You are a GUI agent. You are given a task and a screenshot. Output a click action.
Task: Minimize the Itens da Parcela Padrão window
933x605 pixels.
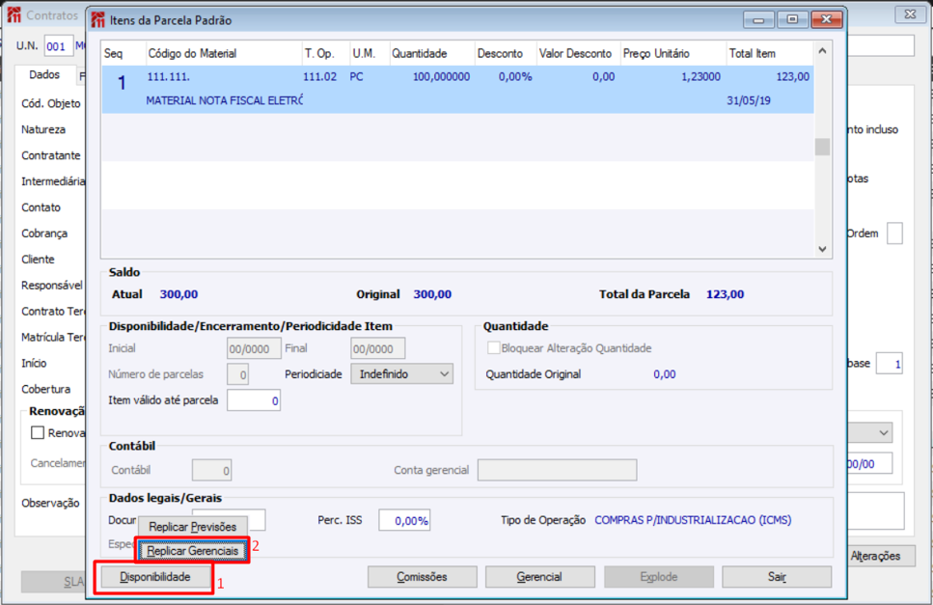coord(758,19)
